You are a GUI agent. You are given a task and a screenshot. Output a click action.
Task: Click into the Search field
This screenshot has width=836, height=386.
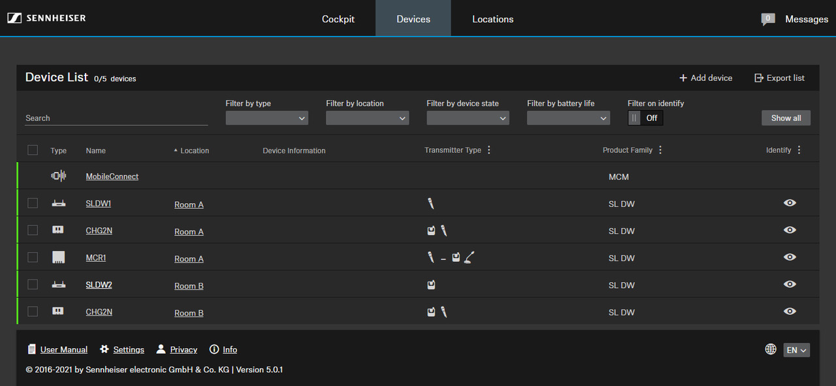click(x=116, y=118)
